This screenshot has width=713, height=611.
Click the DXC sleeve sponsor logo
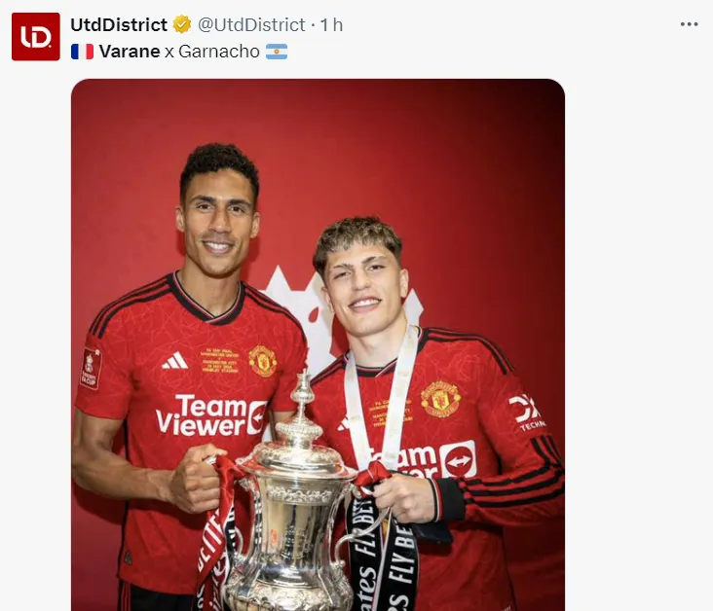(x=526, y=413)
